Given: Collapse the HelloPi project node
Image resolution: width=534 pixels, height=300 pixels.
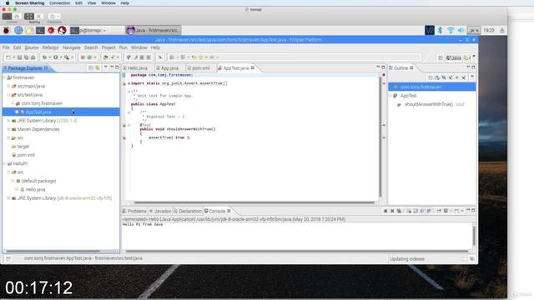Looking at the screenshot, I should 5,163.
